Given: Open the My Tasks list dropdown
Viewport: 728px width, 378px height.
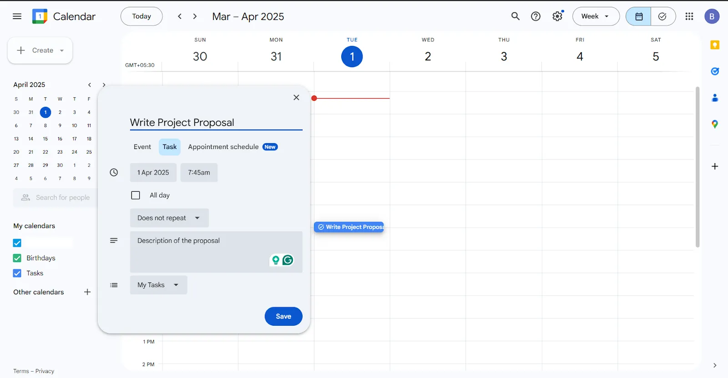Looking at the screenshot, I should [158, 285].
